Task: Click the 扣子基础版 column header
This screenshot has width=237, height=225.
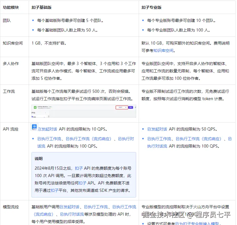Action: [x=41, y=7]
